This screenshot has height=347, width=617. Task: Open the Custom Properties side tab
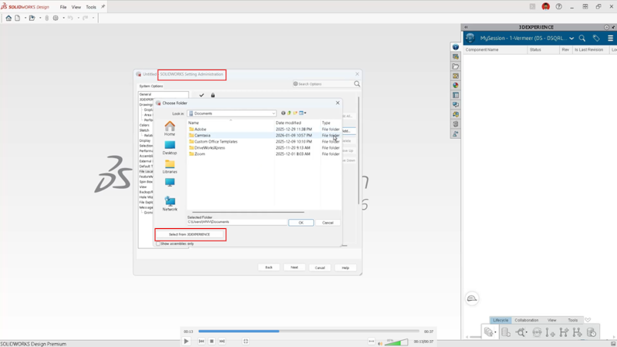pyautogui.click(x=455, y=95)
